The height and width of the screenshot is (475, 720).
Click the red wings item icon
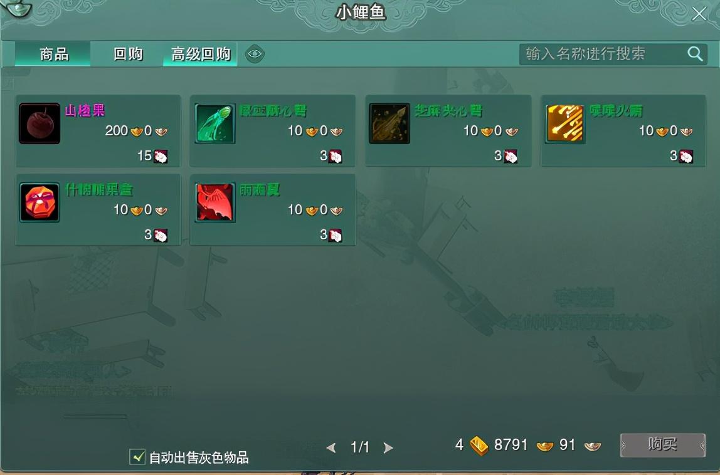coord(215,202)
